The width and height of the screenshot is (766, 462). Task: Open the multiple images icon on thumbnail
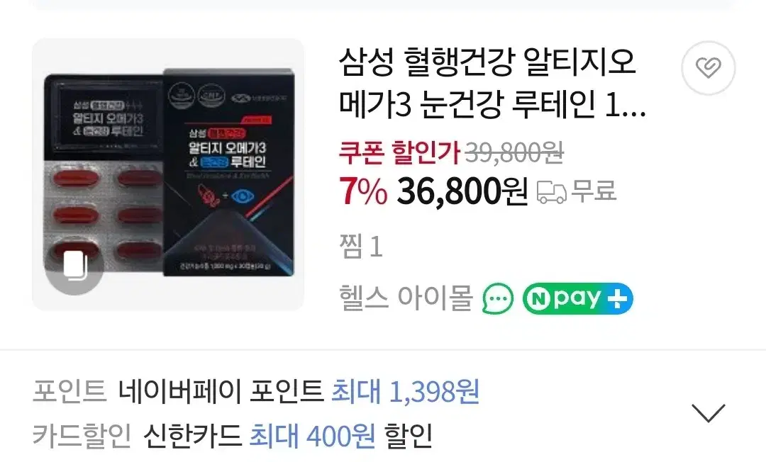(x=75, y=267)
